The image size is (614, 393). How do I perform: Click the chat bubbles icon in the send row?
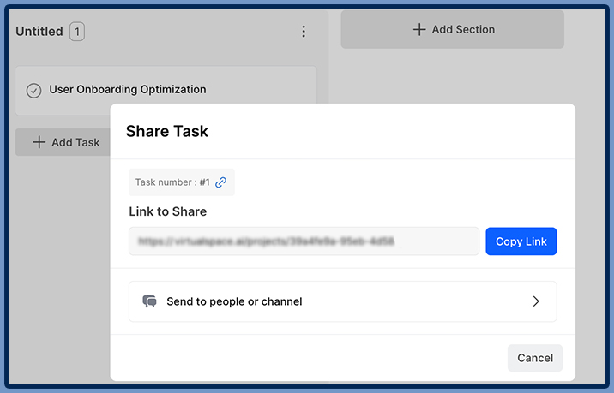coord(150,301)
